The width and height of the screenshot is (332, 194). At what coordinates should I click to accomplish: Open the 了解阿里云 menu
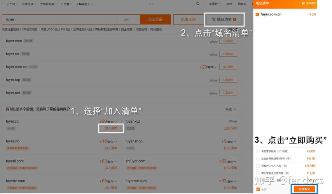click(84, 4)
